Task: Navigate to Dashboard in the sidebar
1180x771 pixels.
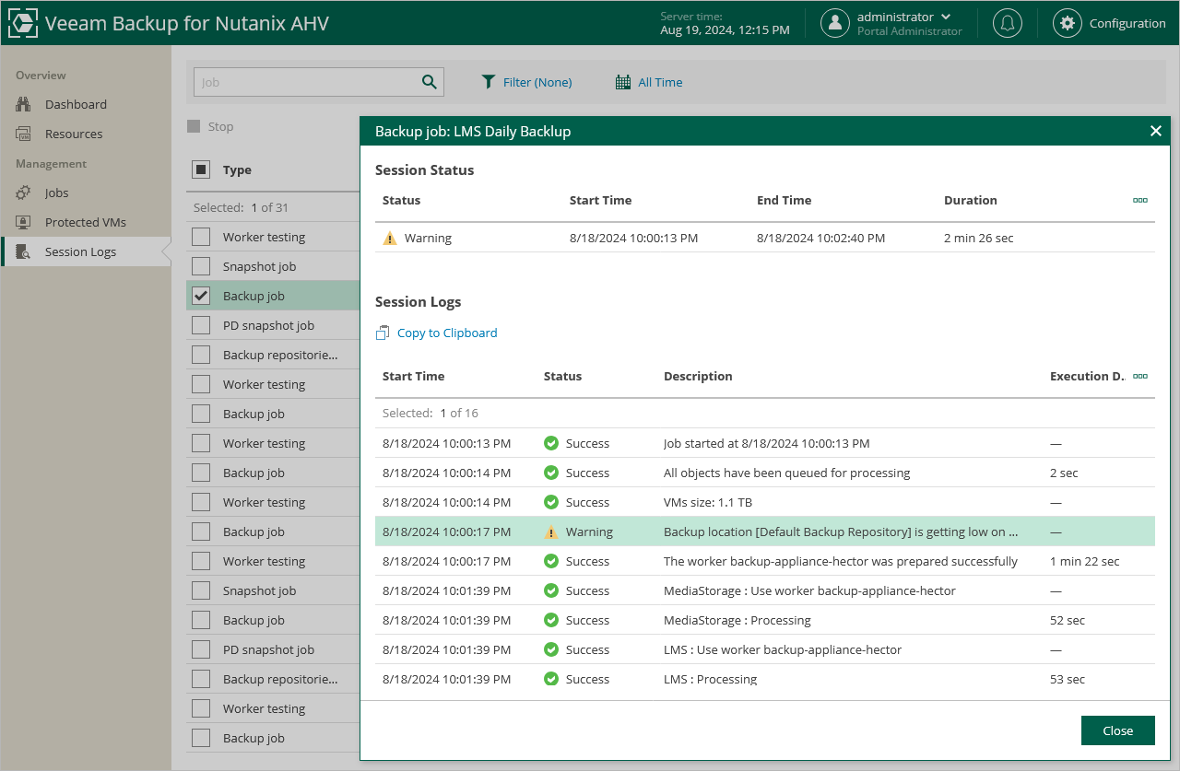Action: tap(76, 104)
